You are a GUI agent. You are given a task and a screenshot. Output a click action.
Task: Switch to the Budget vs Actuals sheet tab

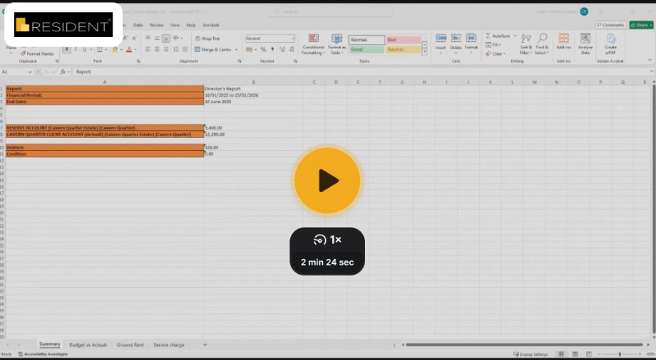[x=89, y=345]
